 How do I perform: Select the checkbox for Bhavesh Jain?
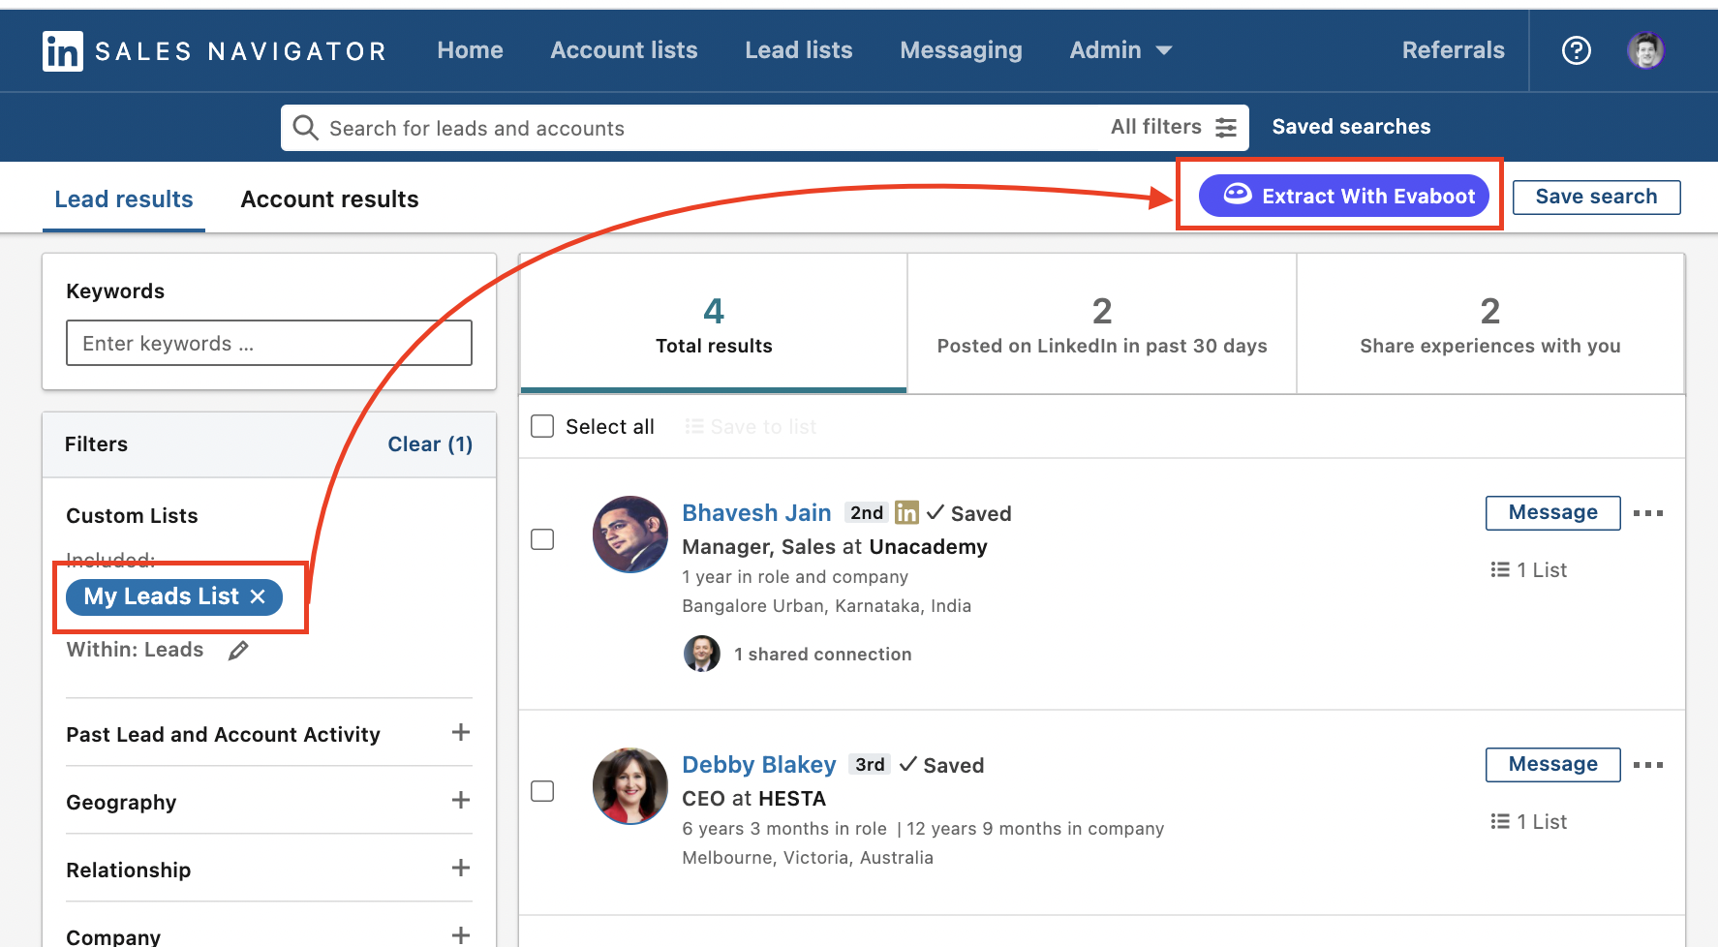(x=542, y=539)
